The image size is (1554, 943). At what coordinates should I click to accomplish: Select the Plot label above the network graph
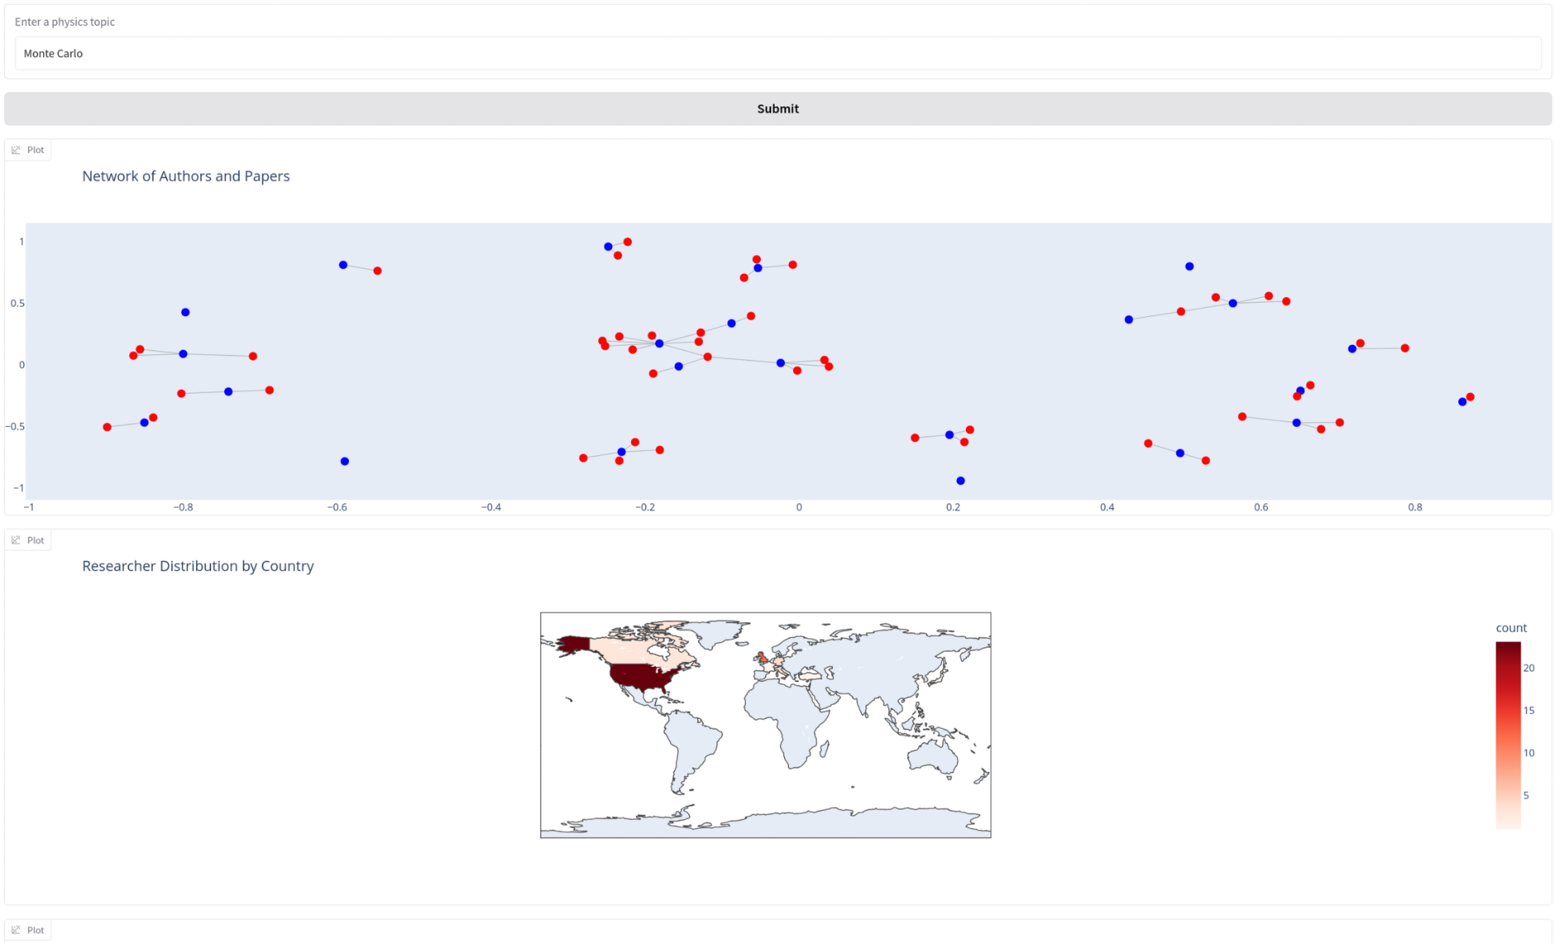pyautogui.click(x=36, y=150)
